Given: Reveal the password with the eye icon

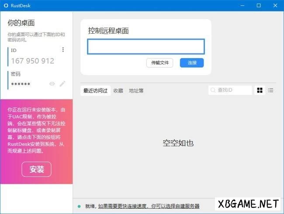Looking at the screenshot, I should tap(52, 84).
